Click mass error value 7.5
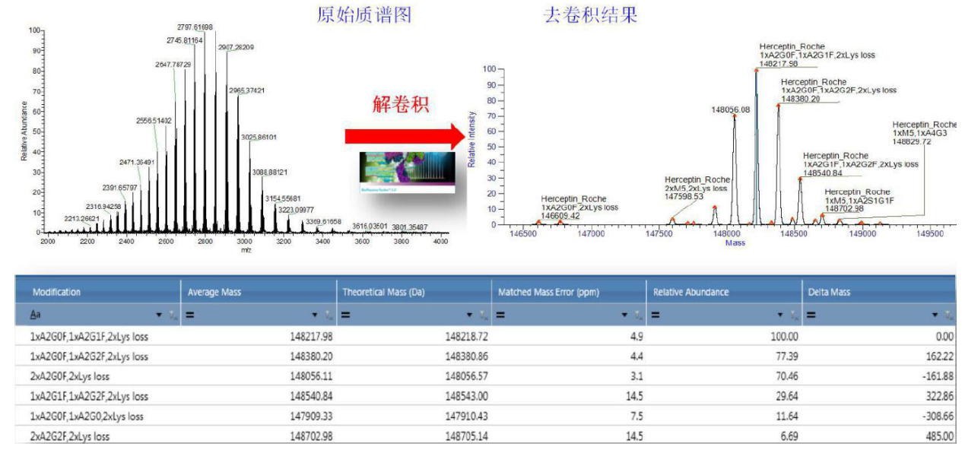This screenshot has width=965, height=450. tap(636, 416)
